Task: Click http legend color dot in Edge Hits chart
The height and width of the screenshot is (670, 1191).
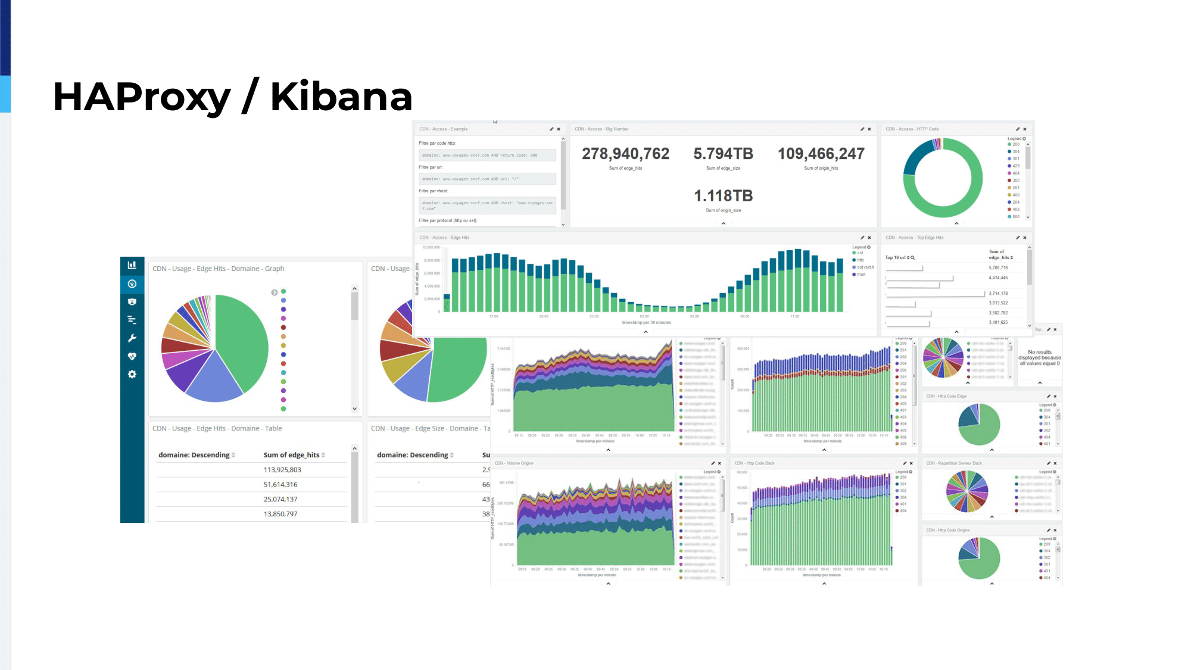Action: [x=854, y=260]
